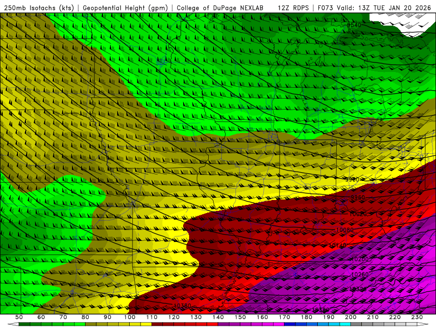Click the 170 value on the color scale
The width and height of the screenshot is (436, 327).
click(x=284, y=317)
